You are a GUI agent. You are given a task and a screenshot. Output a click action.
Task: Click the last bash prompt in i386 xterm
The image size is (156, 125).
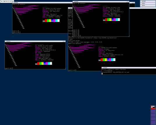(x=77, y=36)
